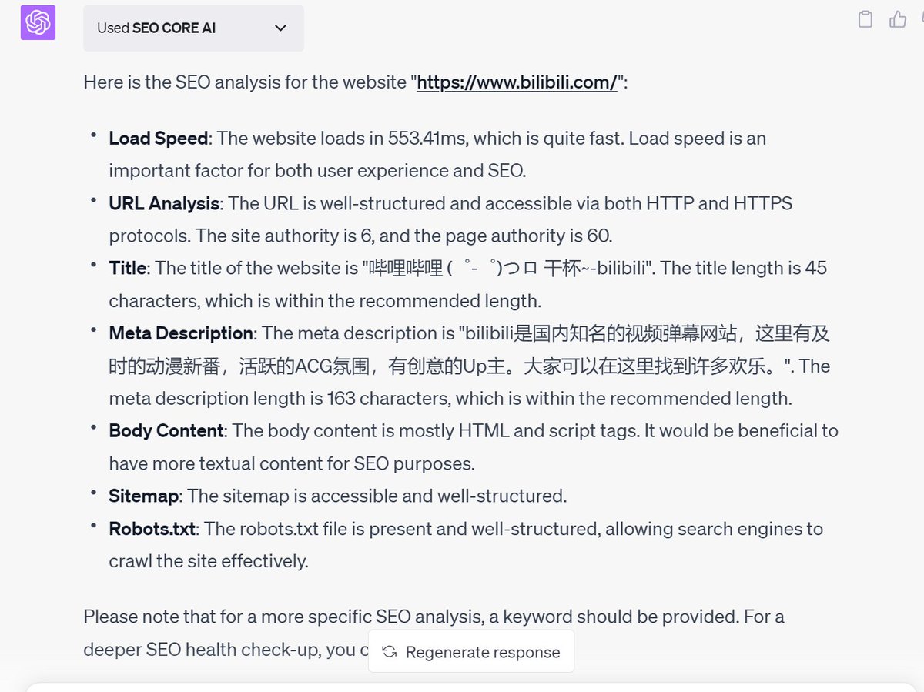Click the ChatGPT avatar logo icon

[x=38, y=22]
